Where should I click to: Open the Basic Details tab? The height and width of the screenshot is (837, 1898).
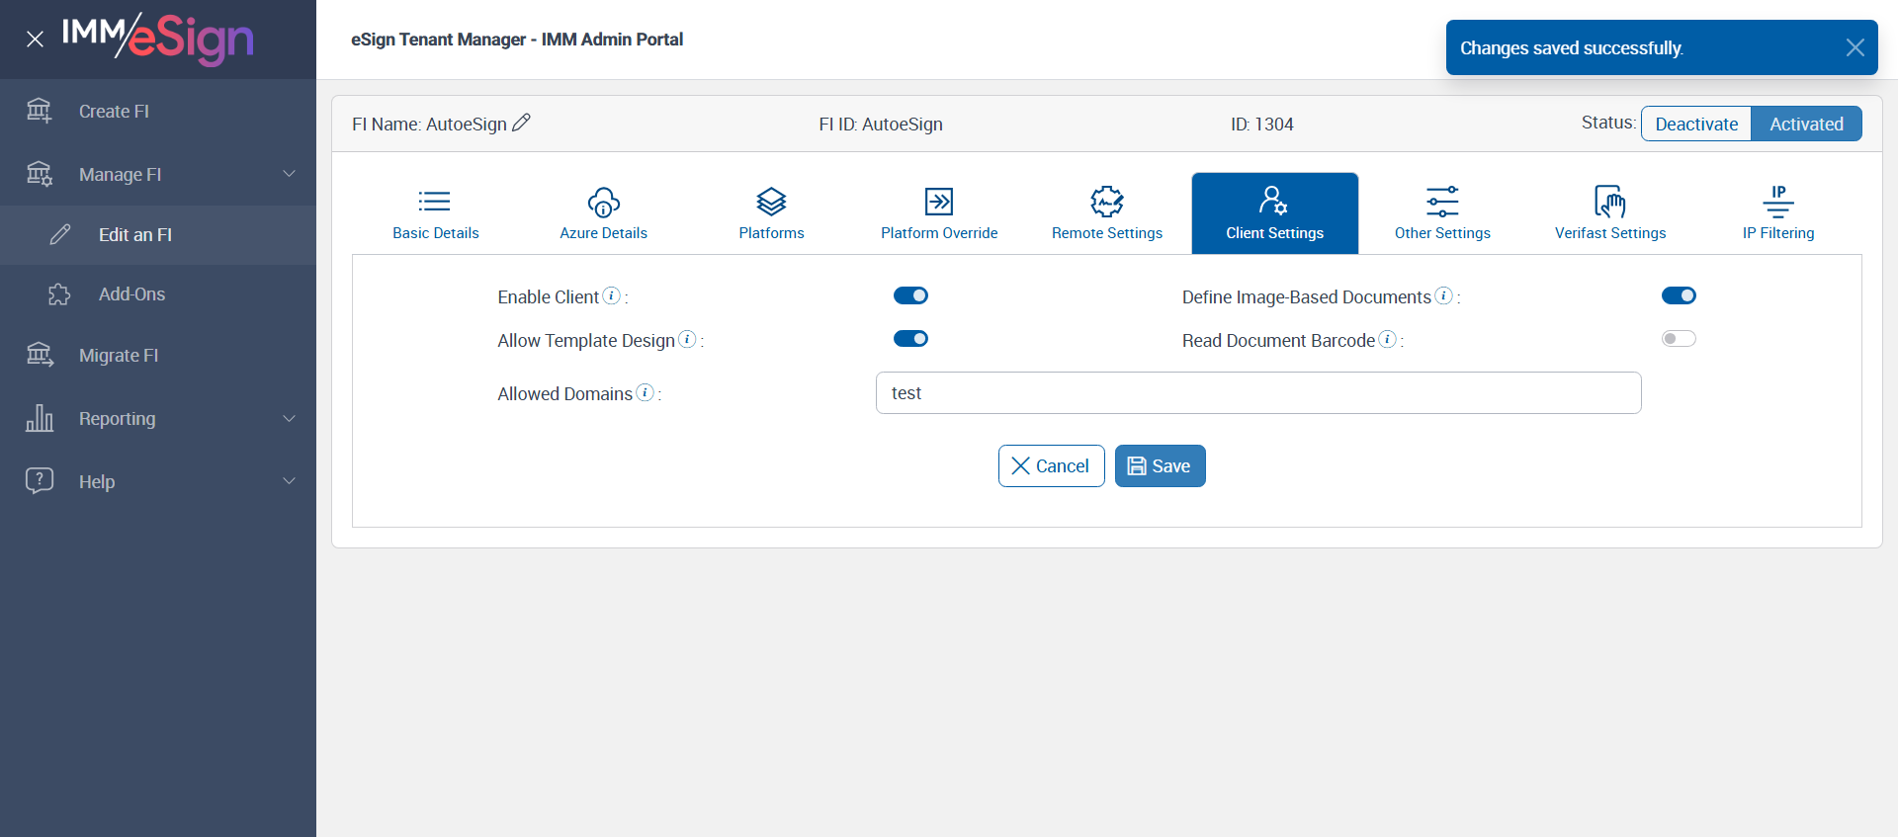coord(436,213)
